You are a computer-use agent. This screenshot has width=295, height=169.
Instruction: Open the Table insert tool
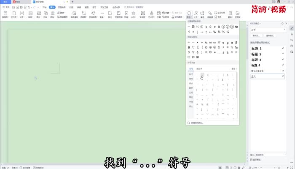pyautogui.click(x=30, y=15)
